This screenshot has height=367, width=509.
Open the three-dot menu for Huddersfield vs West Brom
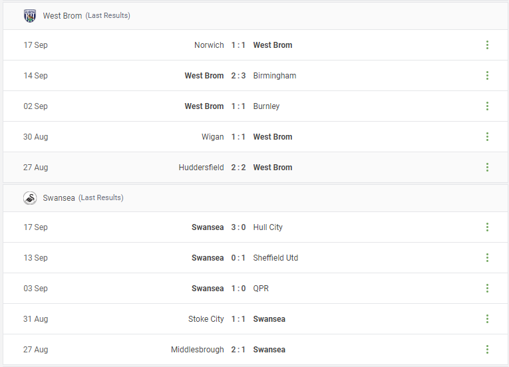pyautogui.click(x=487, y=167)
